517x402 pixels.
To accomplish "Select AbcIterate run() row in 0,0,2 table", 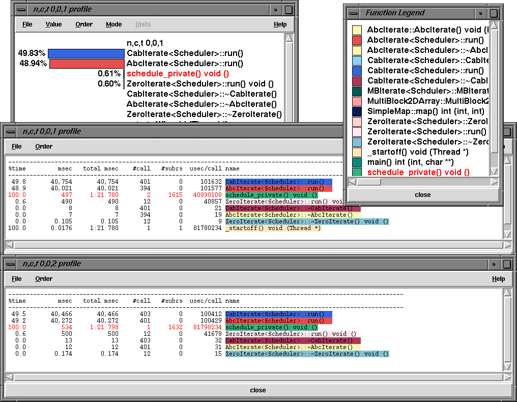I will coord(170,321).
